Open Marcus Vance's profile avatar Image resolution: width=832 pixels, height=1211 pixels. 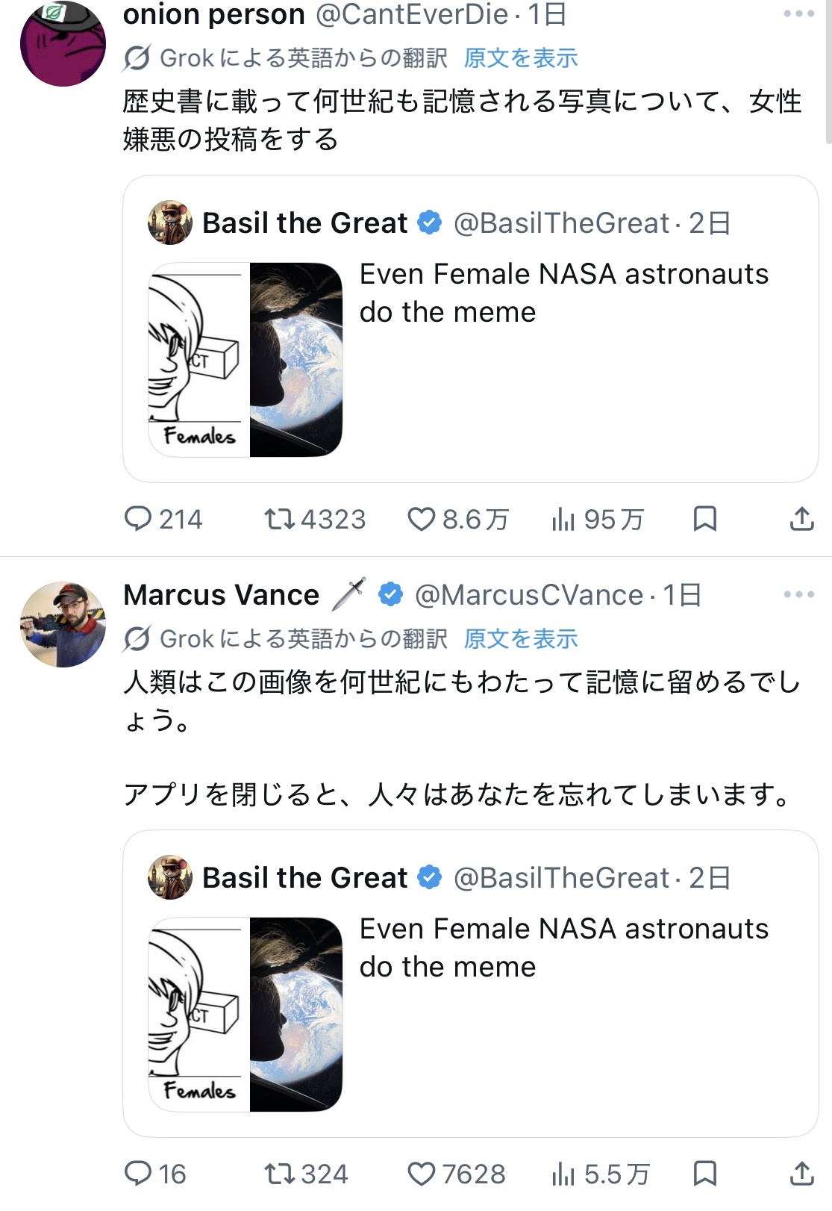coord(63,624)
